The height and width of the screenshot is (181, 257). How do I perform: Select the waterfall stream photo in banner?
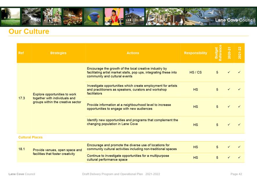(31, 16)
